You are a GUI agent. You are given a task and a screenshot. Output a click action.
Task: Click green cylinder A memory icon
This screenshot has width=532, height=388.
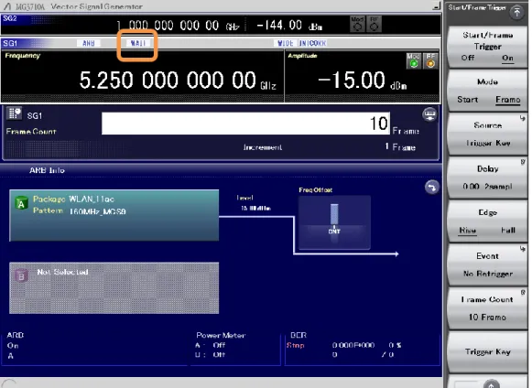click(21, 203)
